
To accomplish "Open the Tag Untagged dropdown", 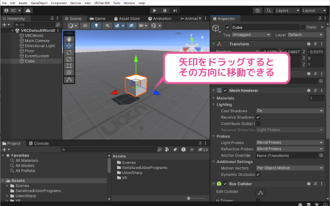I will click(x=251, y=35).
